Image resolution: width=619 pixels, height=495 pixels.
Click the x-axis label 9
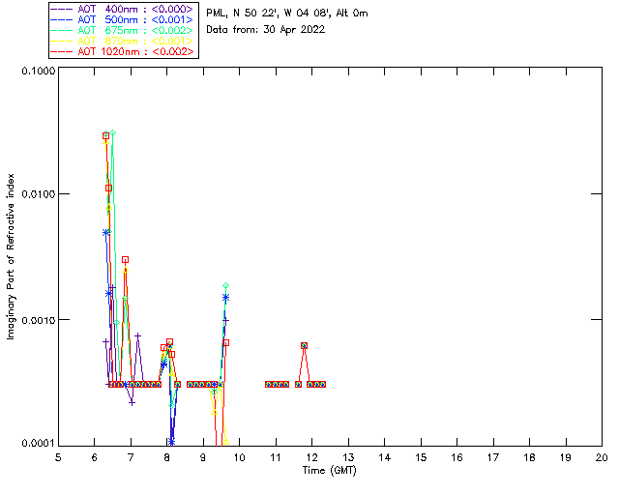(203, 457)
